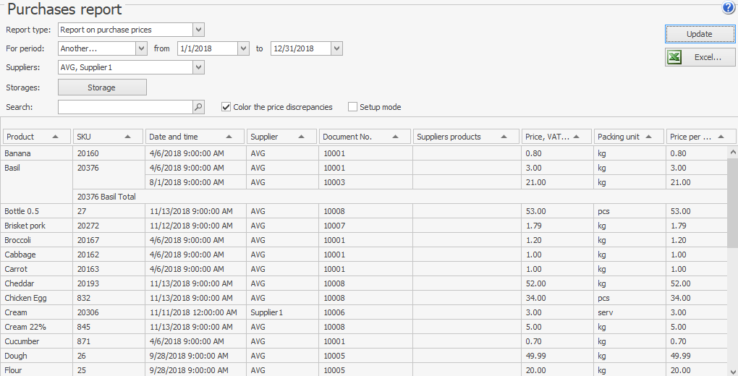Open the from date picker dropdown

click(x=243, y=48)
